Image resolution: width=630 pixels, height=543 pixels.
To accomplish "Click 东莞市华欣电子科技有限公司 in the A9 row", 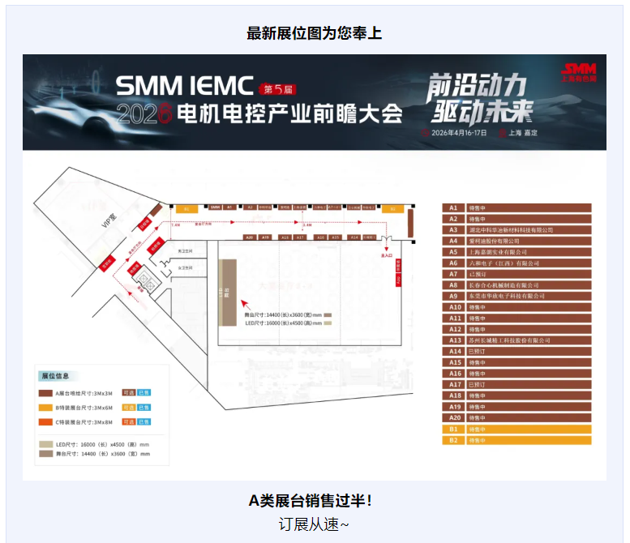I will coord(507,296).
